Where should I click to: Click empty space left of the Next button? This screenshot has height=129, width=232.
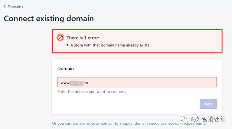[127, 104]
